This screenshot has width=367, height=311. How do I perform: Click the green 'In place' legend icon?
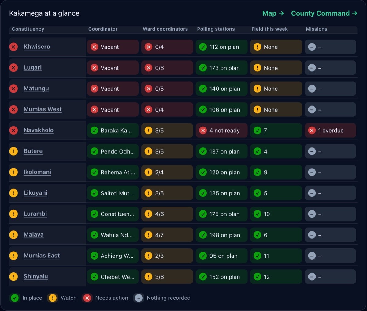point(15,298)
